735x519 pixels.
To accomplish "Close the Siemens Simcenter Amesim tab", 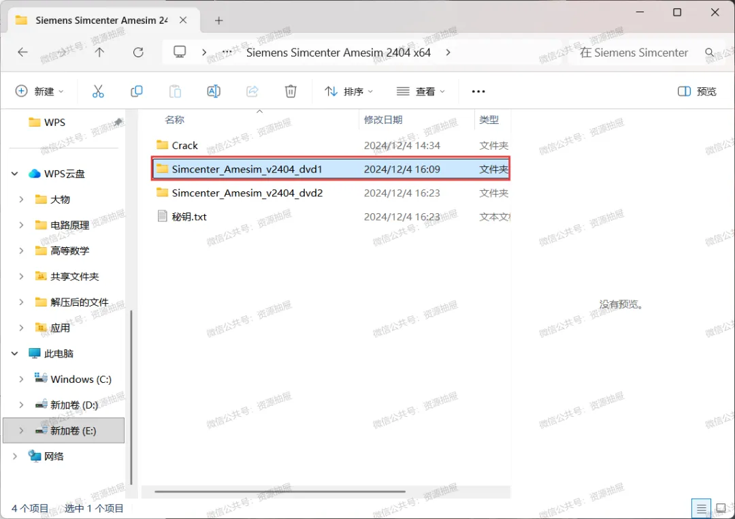I will point(183,20).
